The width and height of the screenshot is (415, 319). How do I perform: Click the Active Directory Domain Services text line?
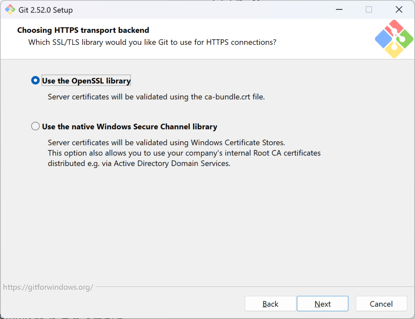pos(139,164)
